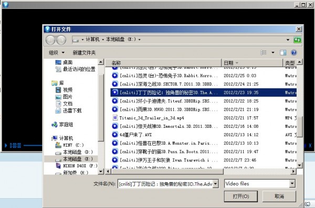Select file 穿靴子的猫3D.Puss.In.Boots
The image size is (315, 208).
[x=203, y=151]
